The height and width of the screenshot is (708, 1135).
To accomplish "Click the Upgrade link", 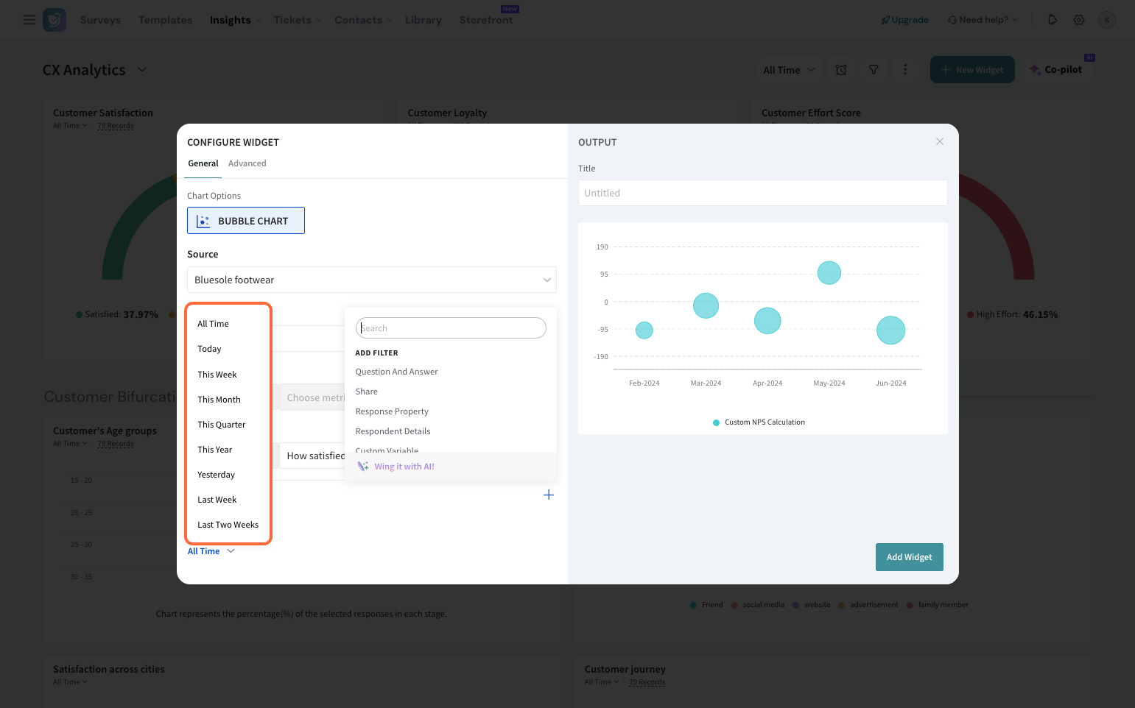I will click(x=904, y=20).
